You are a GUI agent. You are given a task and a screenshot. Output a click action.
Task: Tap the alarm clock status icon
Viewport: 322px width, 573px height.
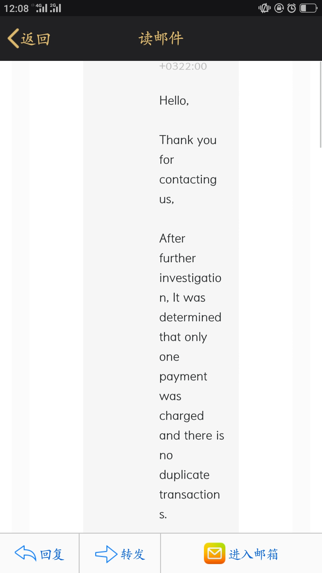292,8
